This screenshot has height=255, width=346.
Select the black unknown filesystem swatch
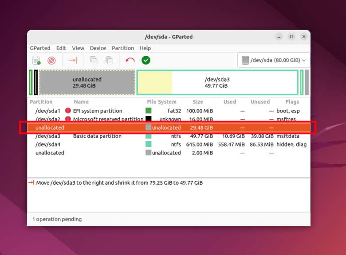[x=149, y=119]
